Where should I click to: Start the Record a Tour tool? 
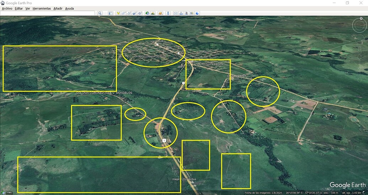click(140, 13)
